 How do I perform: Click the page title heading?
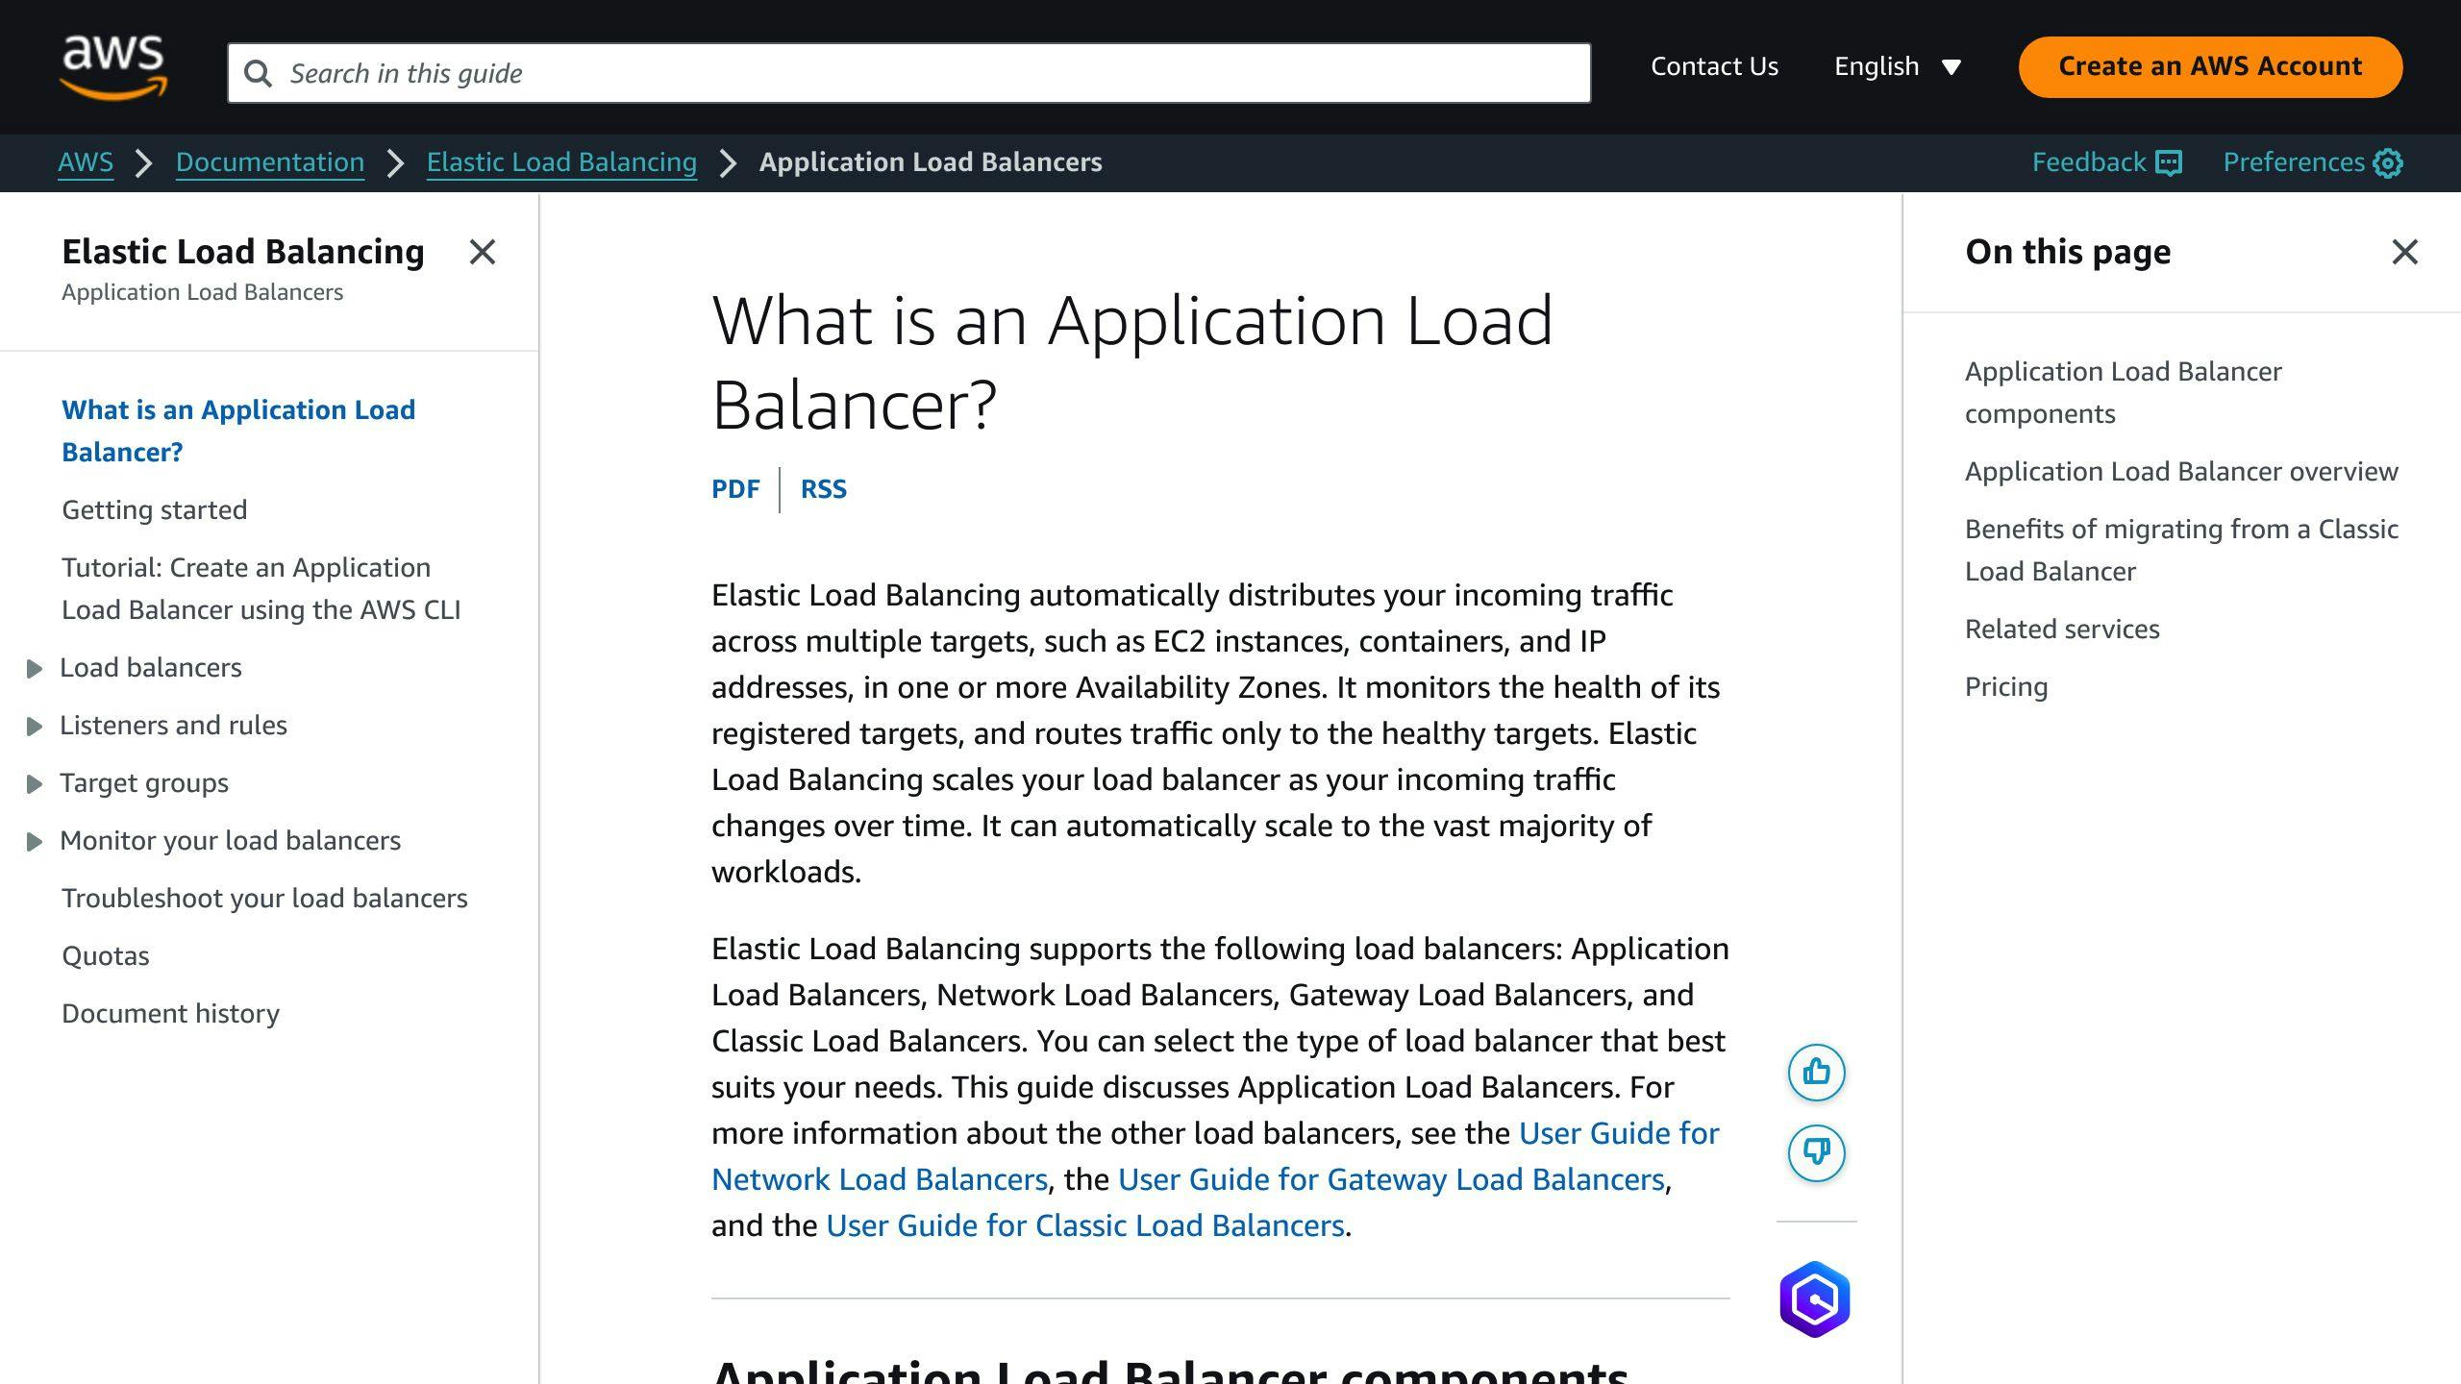pyautogui.click(x=1132, y=361)
